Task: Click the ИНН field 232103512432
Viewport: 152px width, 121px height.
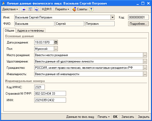Action: tap(50, 100)
